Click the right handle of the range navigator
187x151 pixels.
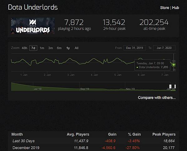(175, 86)
